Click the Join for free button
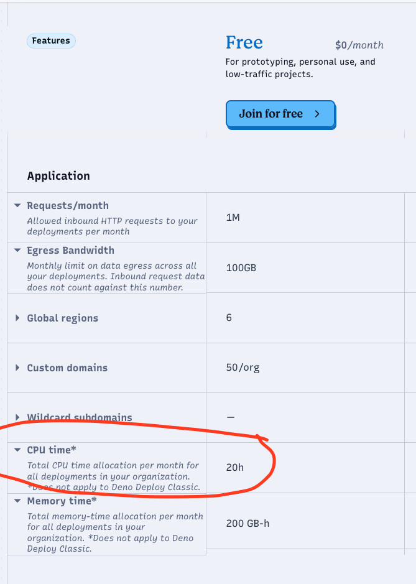 (x=280, y=114)
